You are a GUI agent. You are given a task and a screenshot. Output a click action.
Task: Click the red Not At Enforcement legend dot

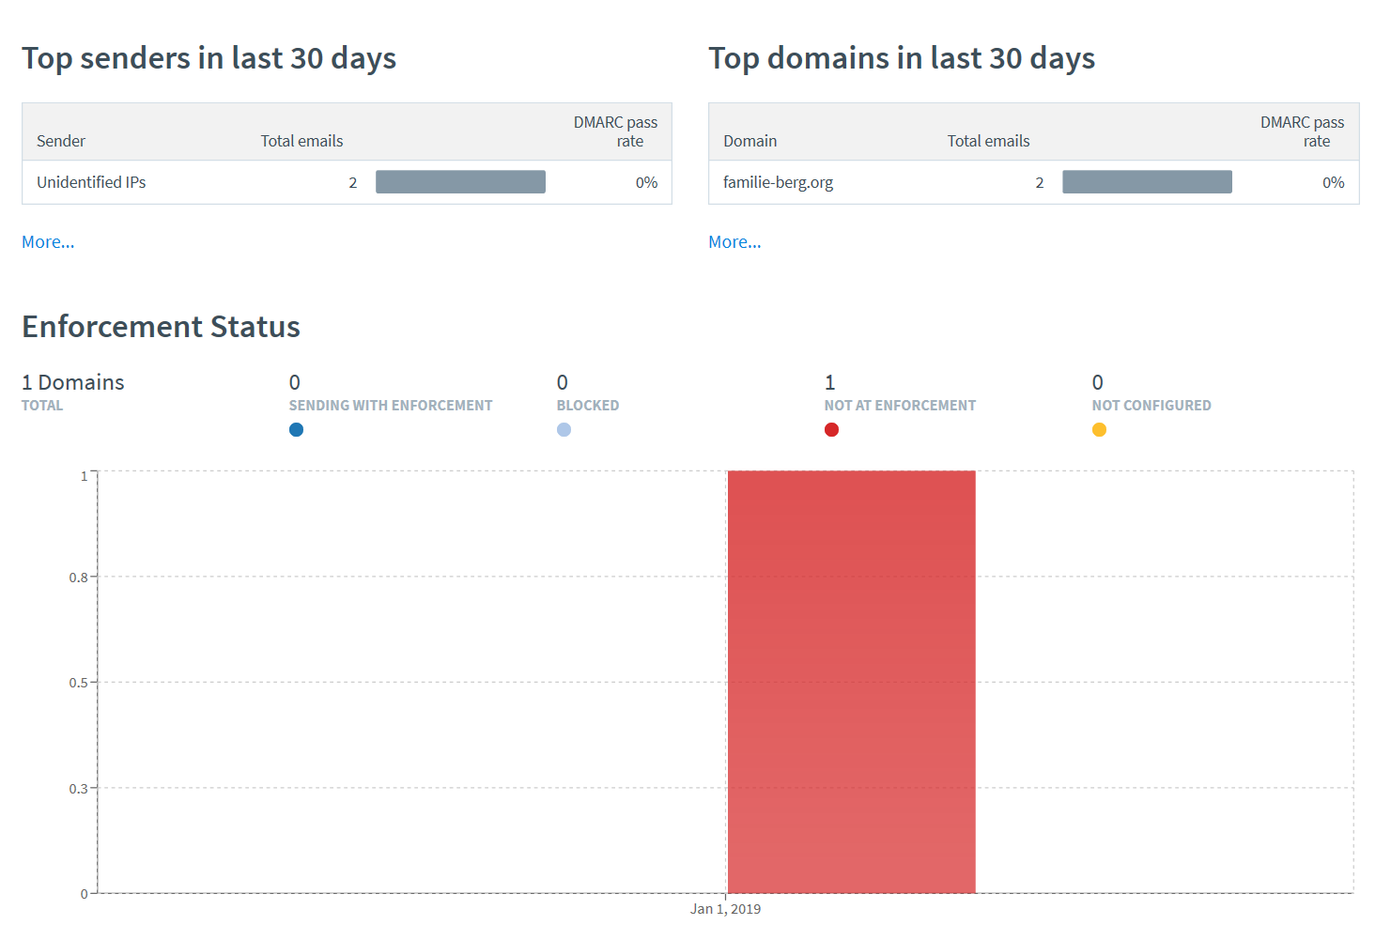pyautogui.click(x=831, y=429)
